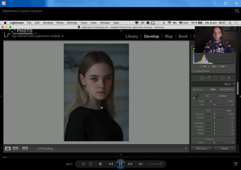Choose the Red Eye Correction tool
Viewport: 241px width, 170px height.
click(x=209, y=78)
